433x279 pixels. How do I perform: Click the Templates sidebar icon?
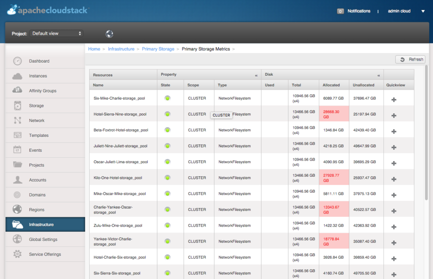tap(17, 135)
